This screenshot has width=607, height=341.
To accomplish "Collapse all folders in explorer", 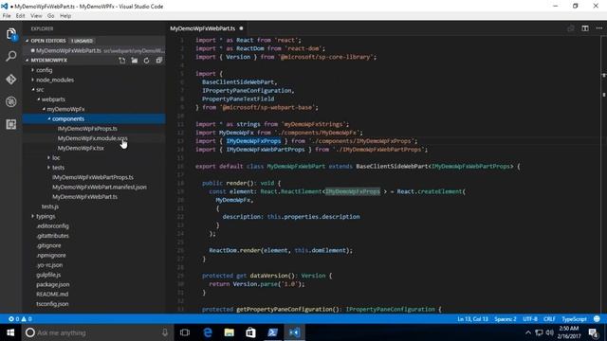I will click(x=158, y=61).
